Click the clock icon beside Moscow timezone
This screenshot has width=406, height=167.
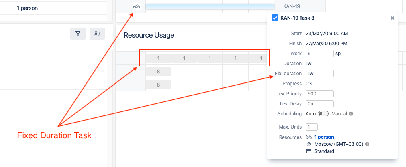308,144
